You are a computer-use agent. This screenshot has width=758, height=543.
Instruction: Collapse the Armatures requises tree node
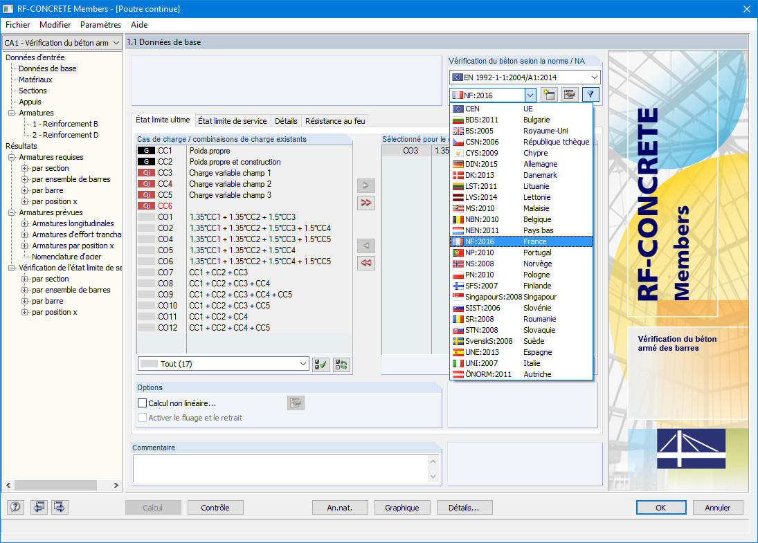12,157
